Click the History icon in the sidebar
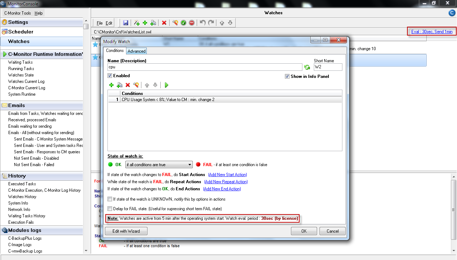The height and width of the screenshot is (260, 457). tap(5, 176)
